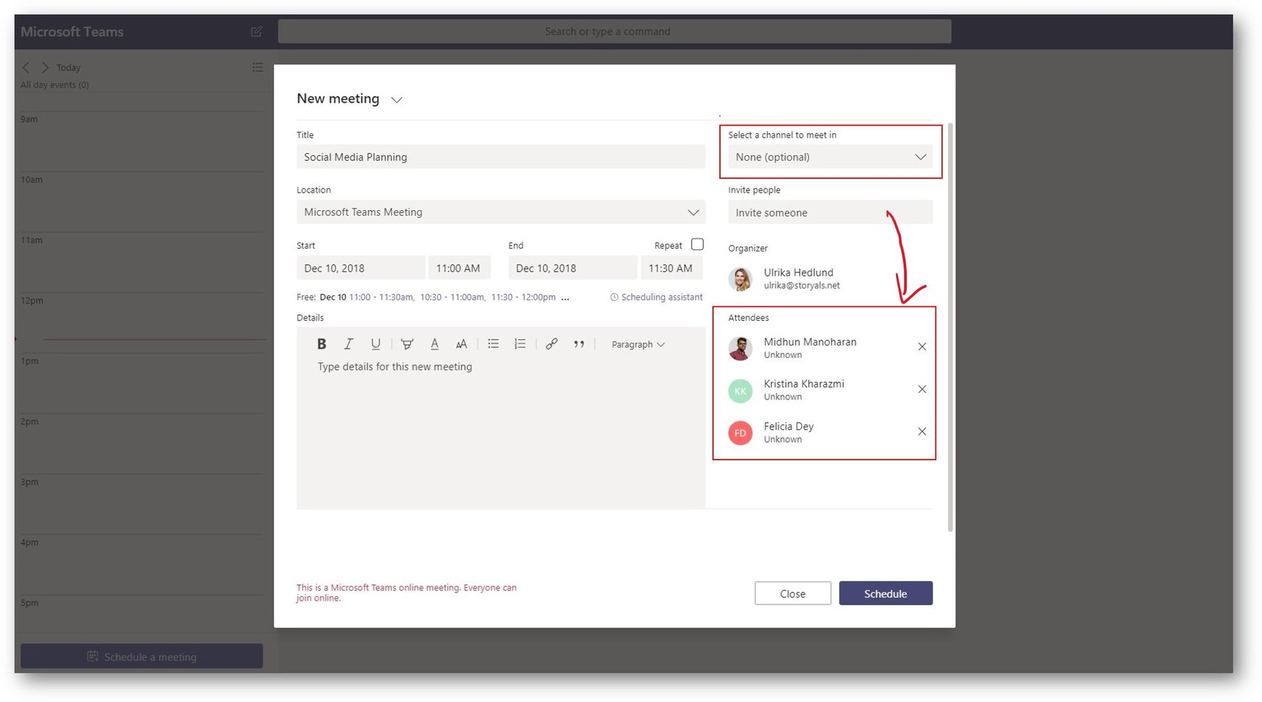Click the meeting details text area
1262x702 pixels.
(501, 433)
